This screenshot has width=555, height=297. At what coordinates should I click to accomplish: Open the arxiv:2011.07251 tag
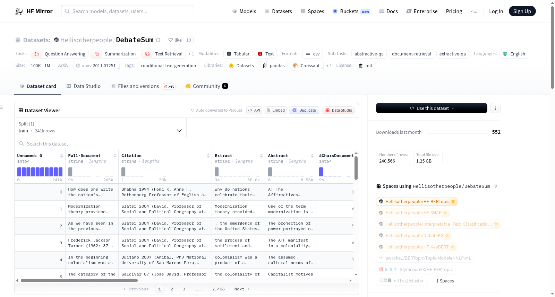pyautogui.click(x=96, y=65)
